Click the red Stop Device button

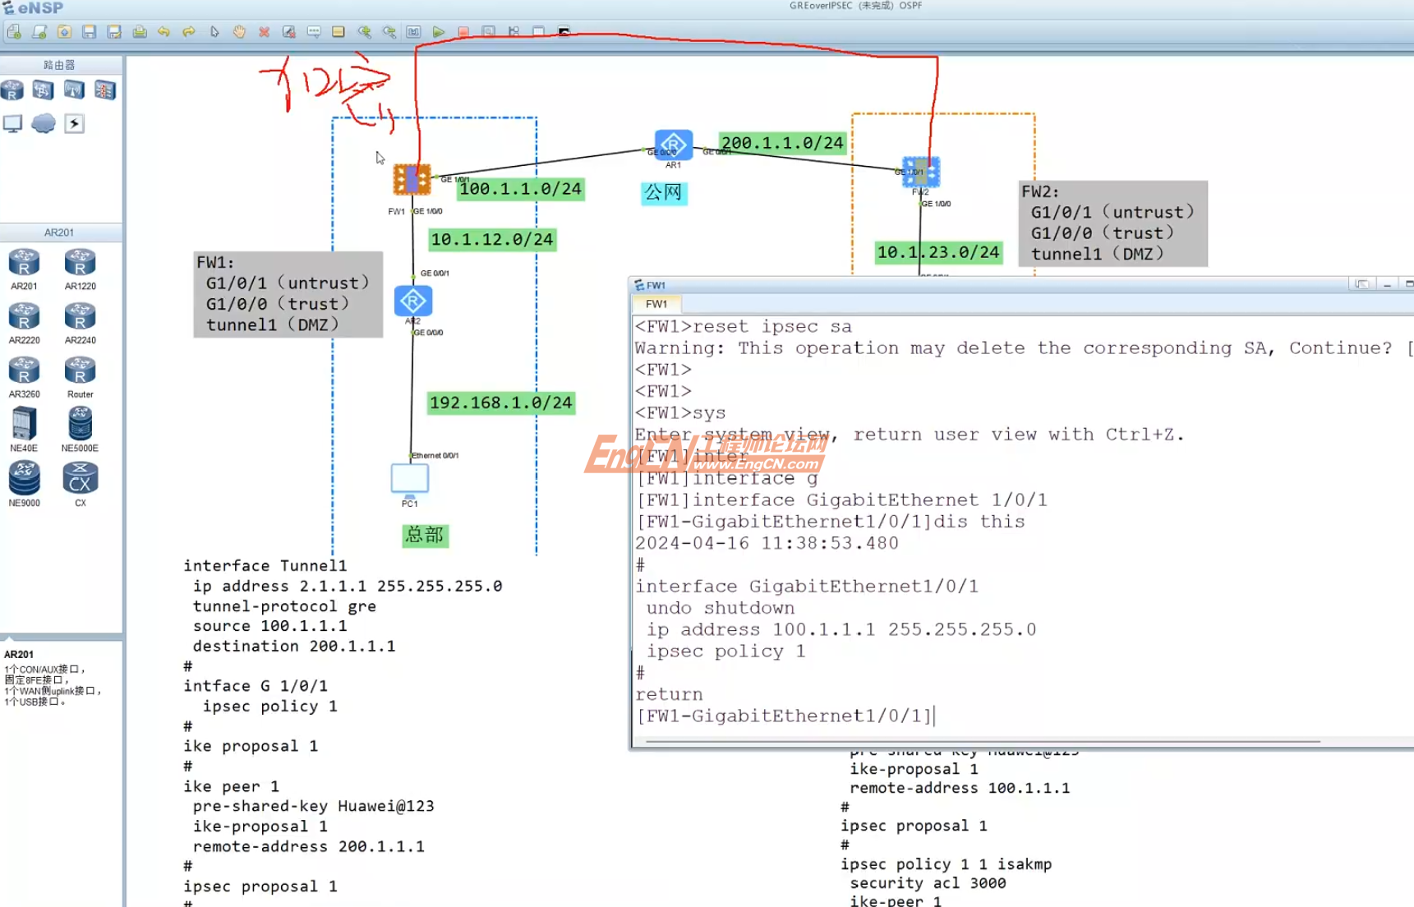click(x=463, y=32)
